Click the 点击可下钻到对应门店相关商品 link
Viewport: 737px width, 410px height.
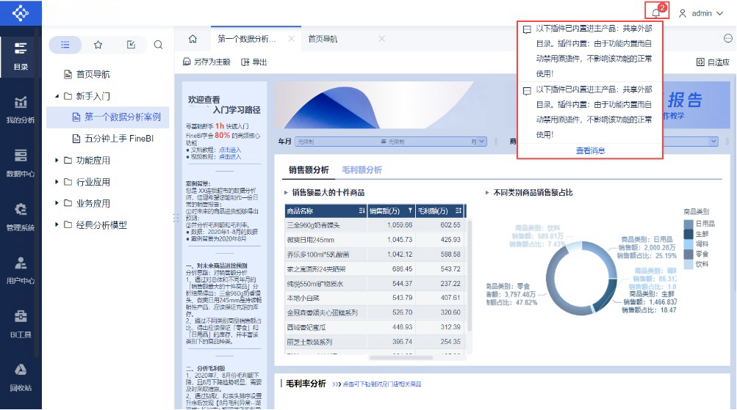point(381,384)
